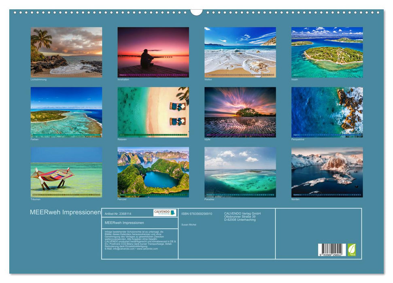
Task: Open the Paradies sandbank thumbnail
Action: pyautogui.click(x=240, y=172)
